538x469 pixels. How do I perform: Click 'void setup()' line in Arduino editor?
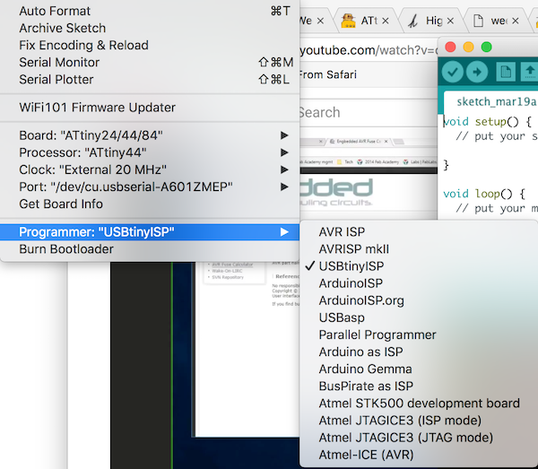(x=488, y=122)
